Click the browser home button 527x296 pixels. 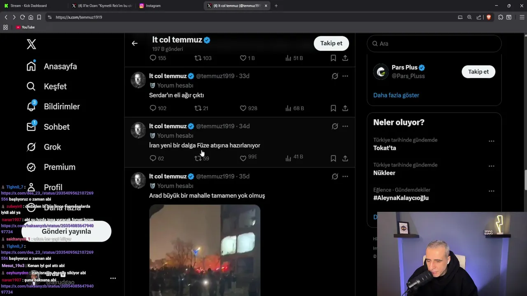(30, 17)
